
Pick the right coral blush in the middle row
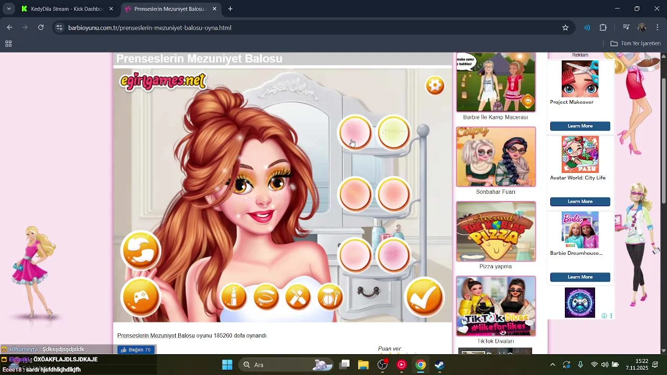pos(393,194)
